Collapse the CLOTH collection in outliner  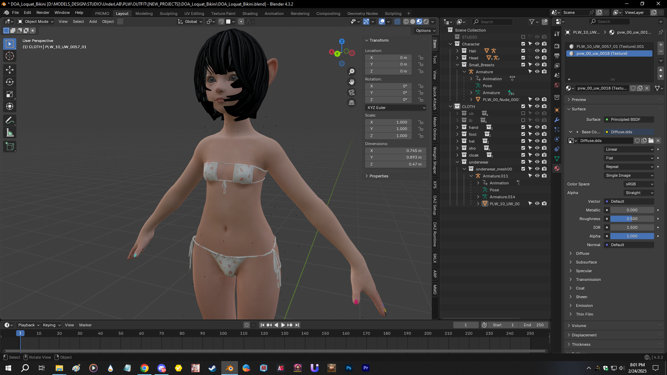click(451, 107)
